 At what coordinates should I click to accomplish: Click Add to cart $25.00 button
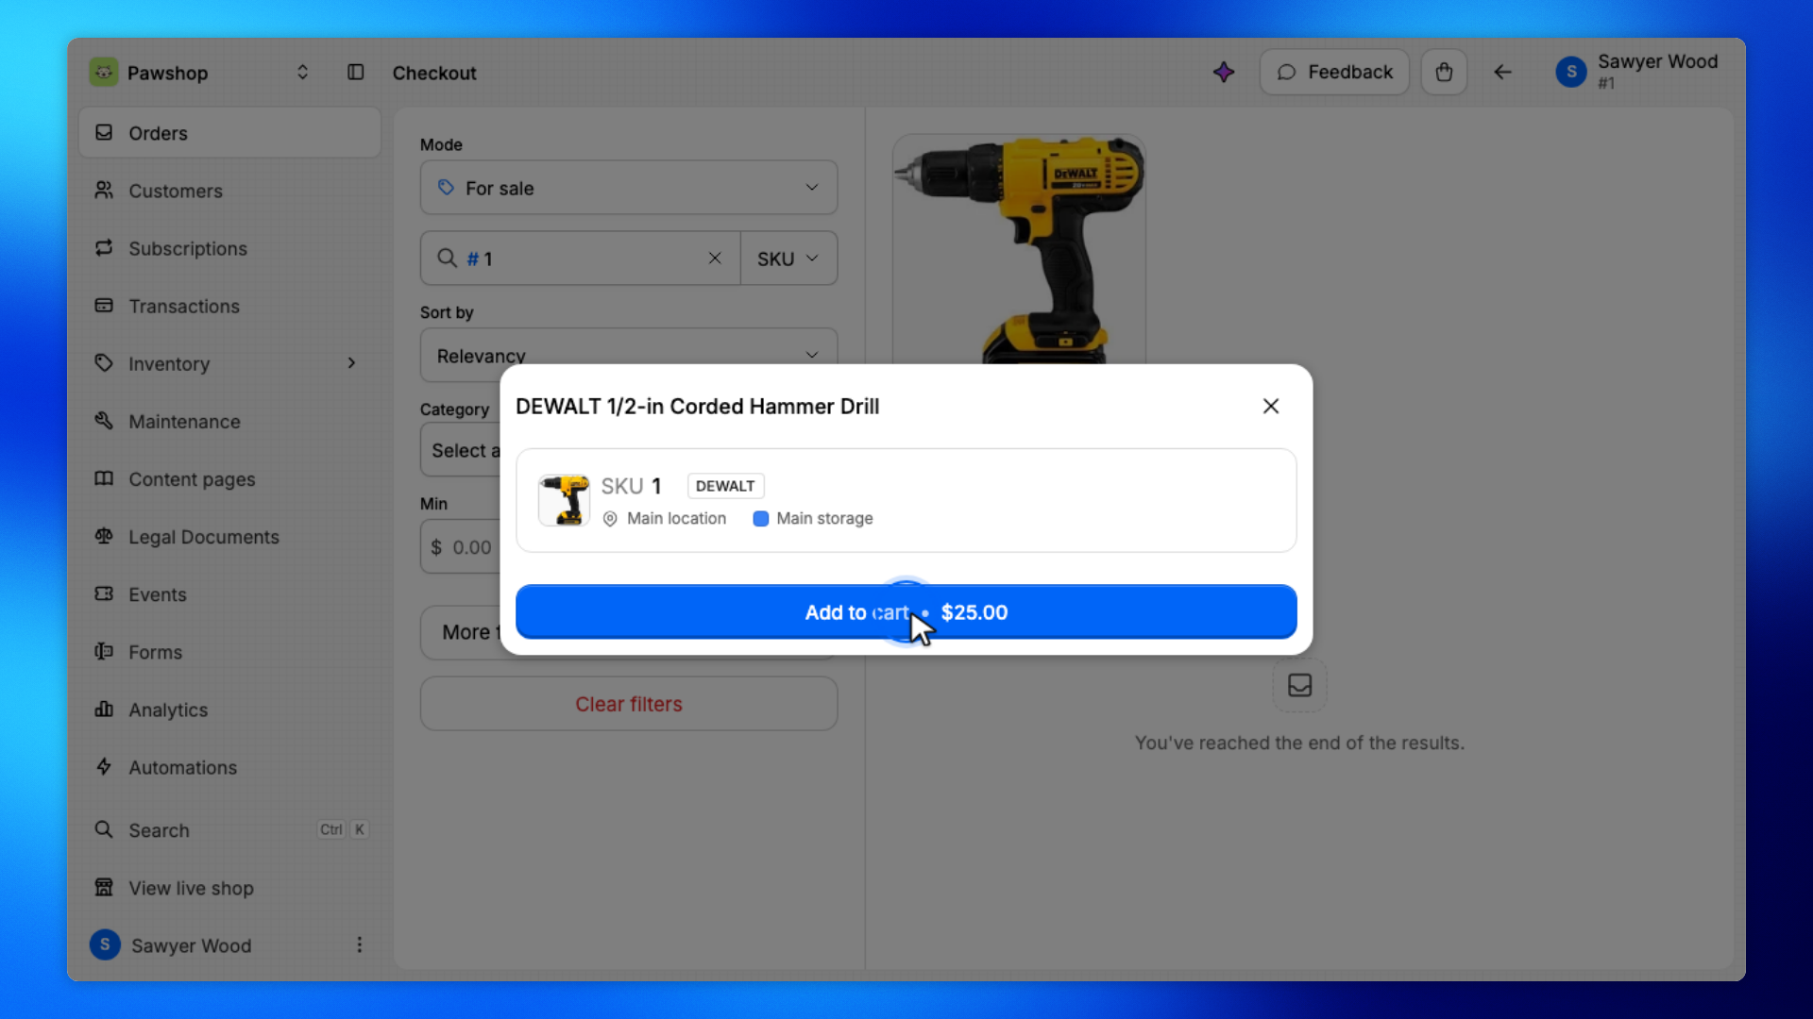point(906,612)
